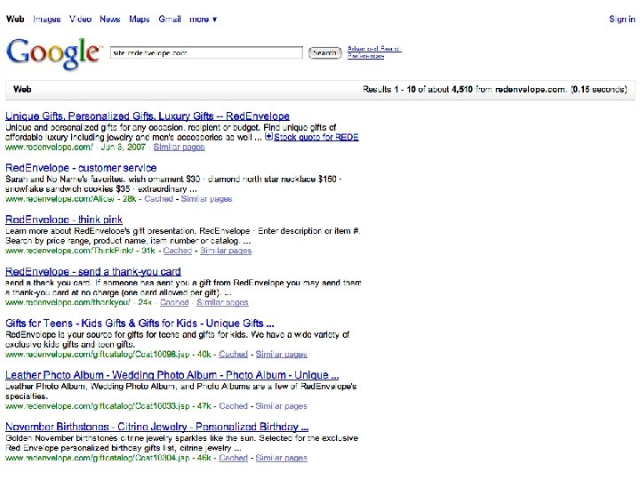Open Similar pages for thankyou result
The height and width of the screenshot is (480, 640).
[x=222, y=302]
